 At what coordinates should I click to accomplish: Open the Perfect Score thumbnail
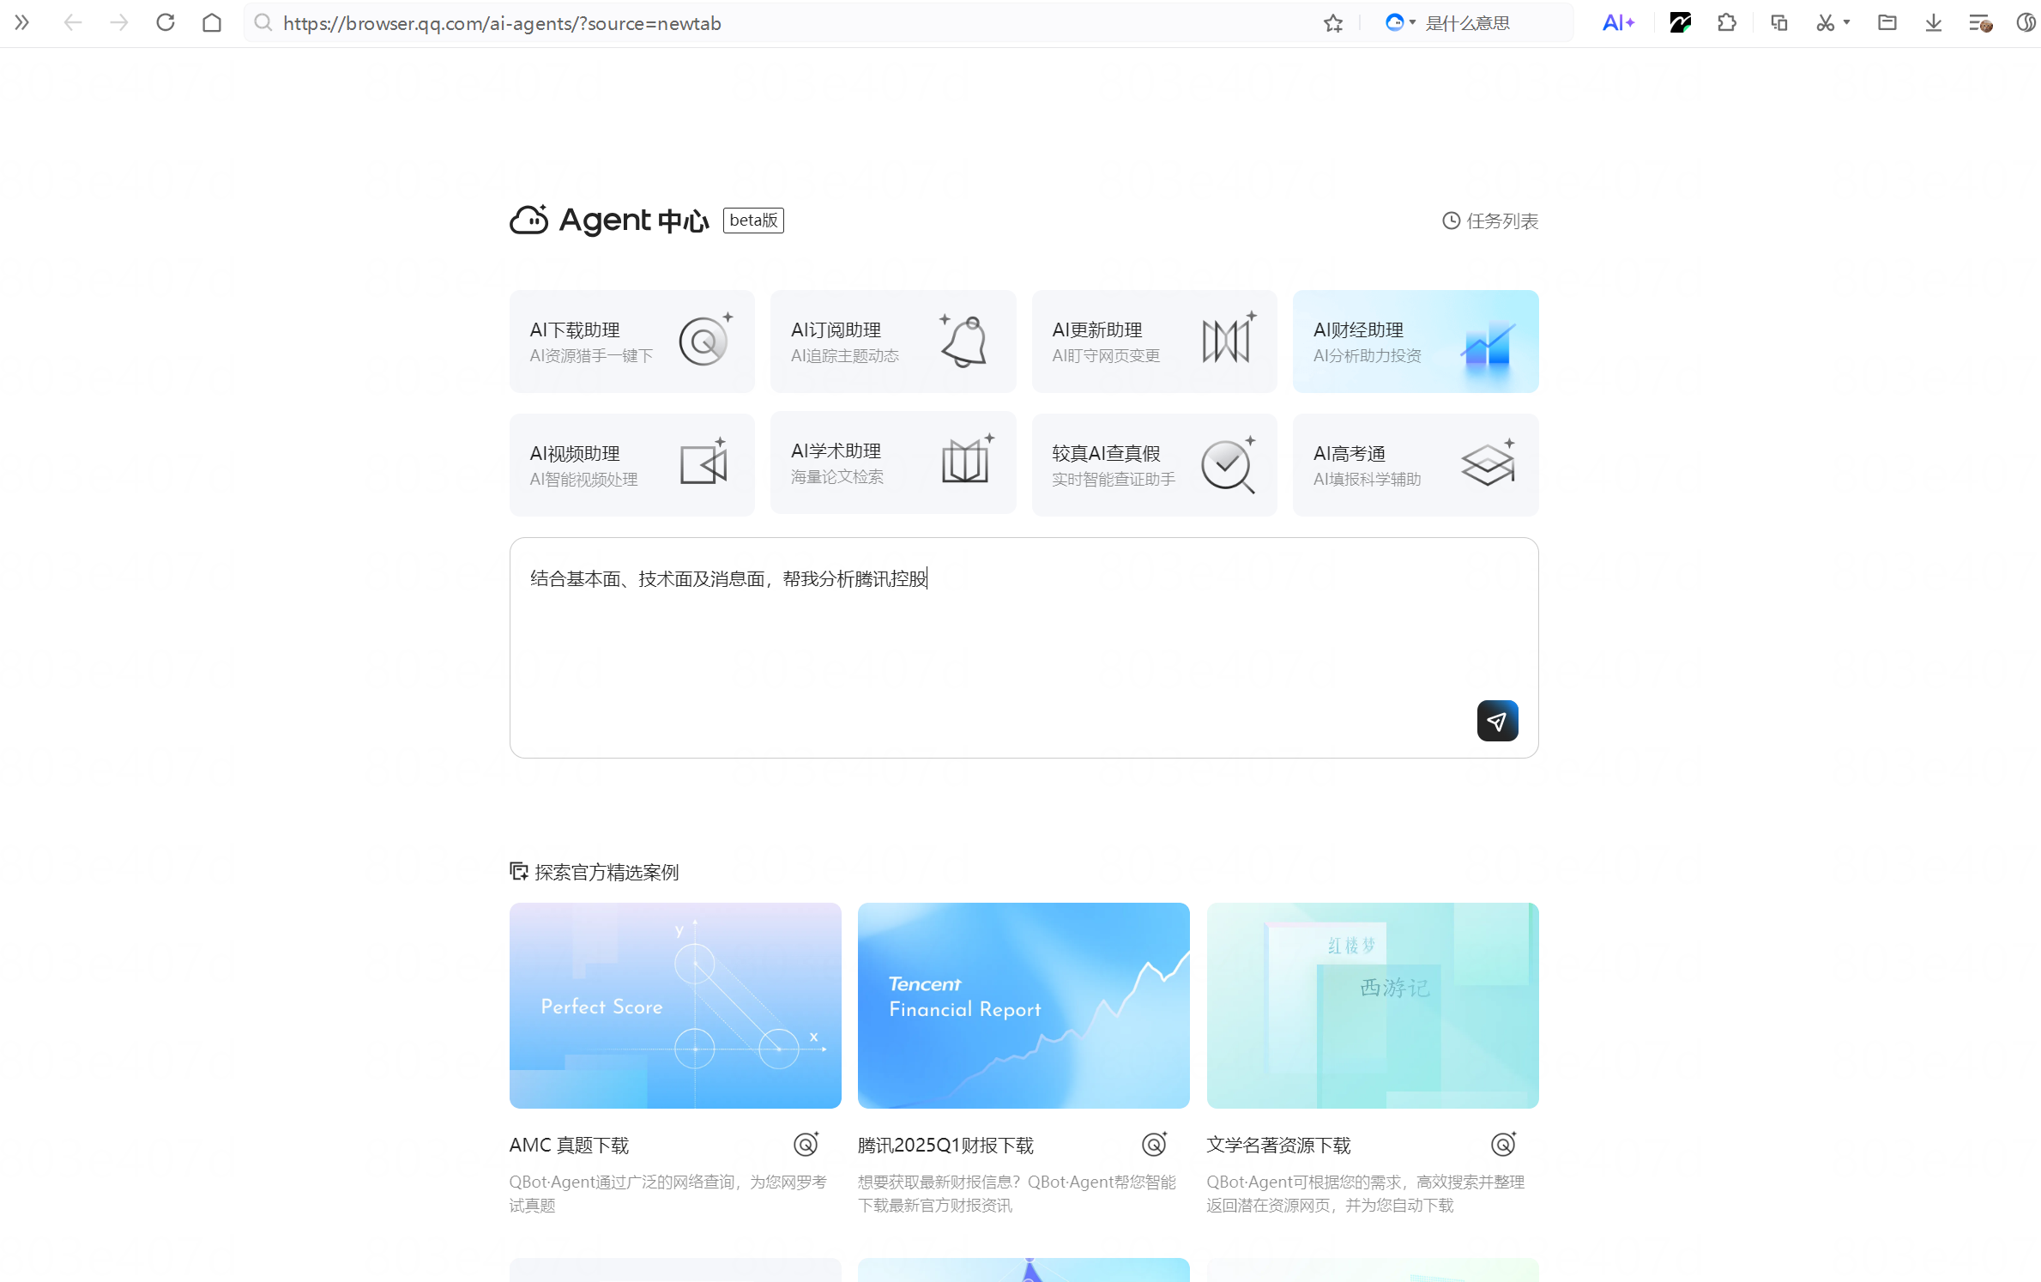click(x=675, y=1006)
